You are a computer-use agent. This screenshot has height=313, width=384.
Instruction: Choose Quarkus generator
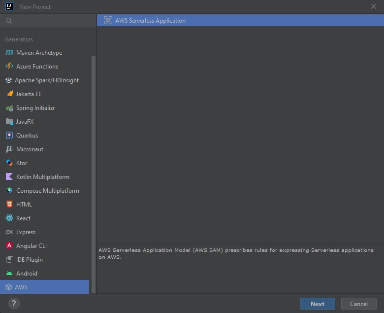tap(45, 135)
